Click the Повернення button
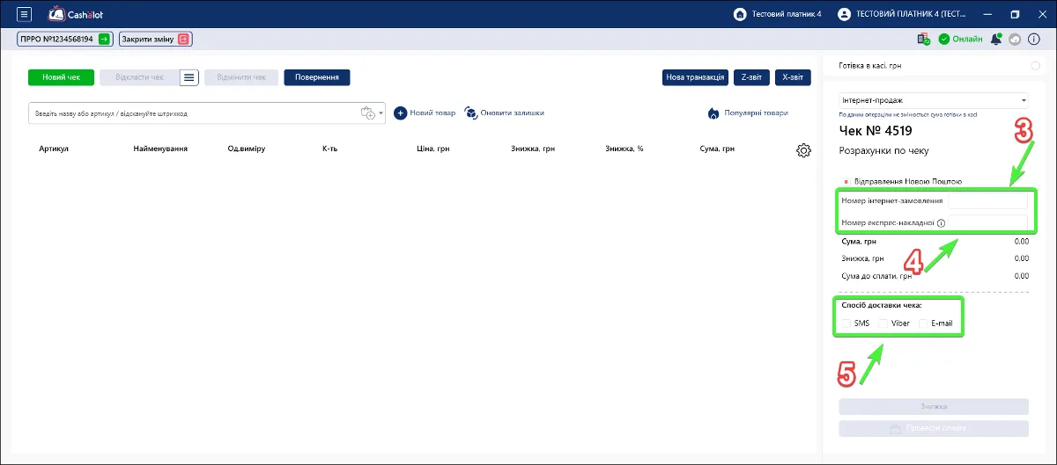Image resolution: width=1057 pixels, height=465 pixels. (317, 77)
